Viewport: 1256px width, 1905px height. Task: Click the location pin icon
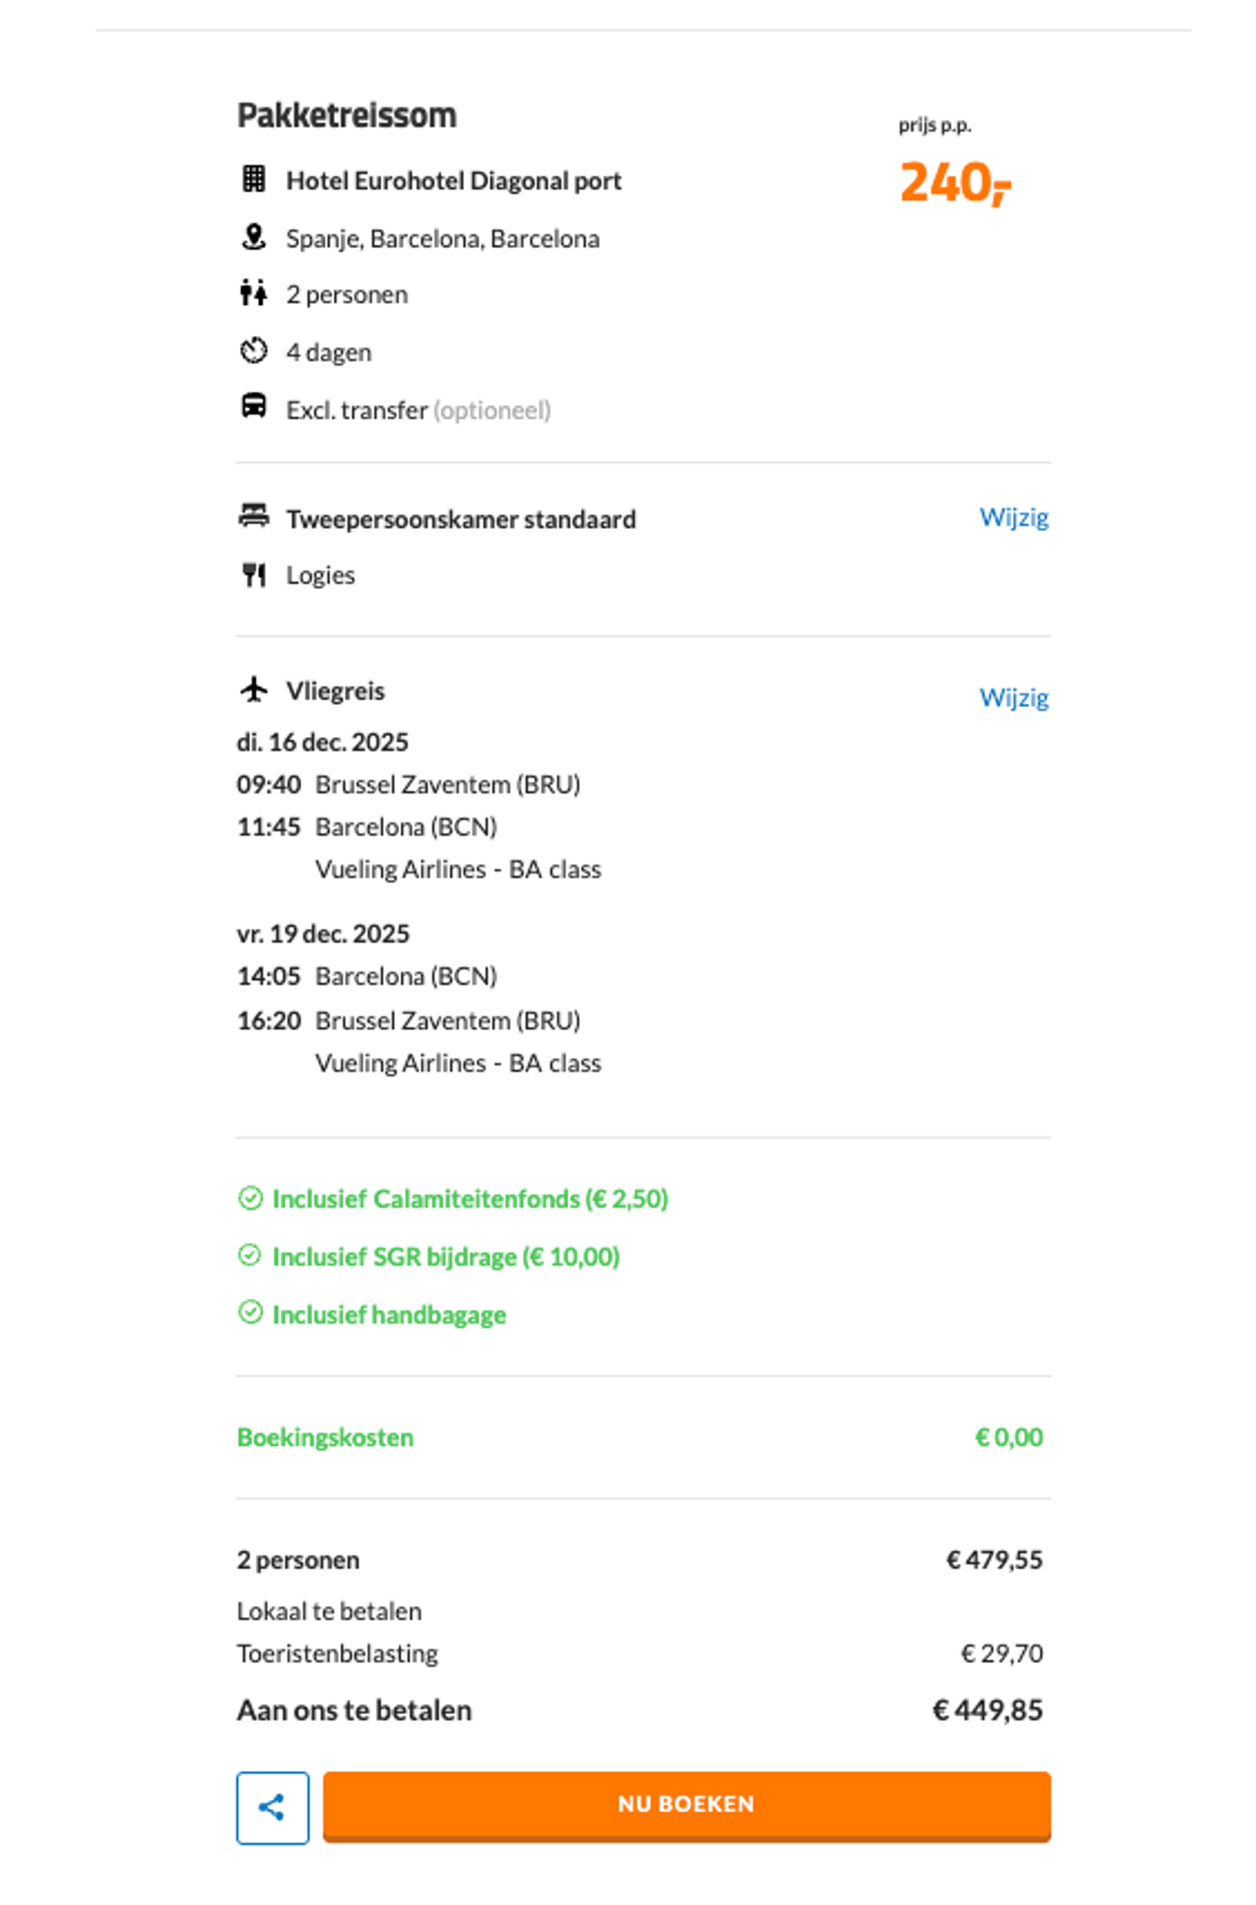coord(254,237)
